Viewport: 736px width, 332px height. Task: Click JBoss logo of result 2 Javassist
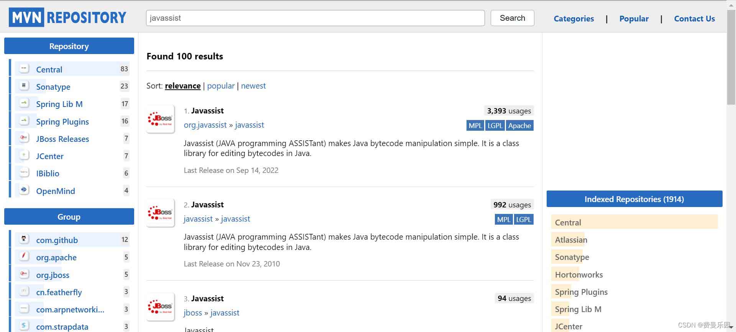pos(161,213)
